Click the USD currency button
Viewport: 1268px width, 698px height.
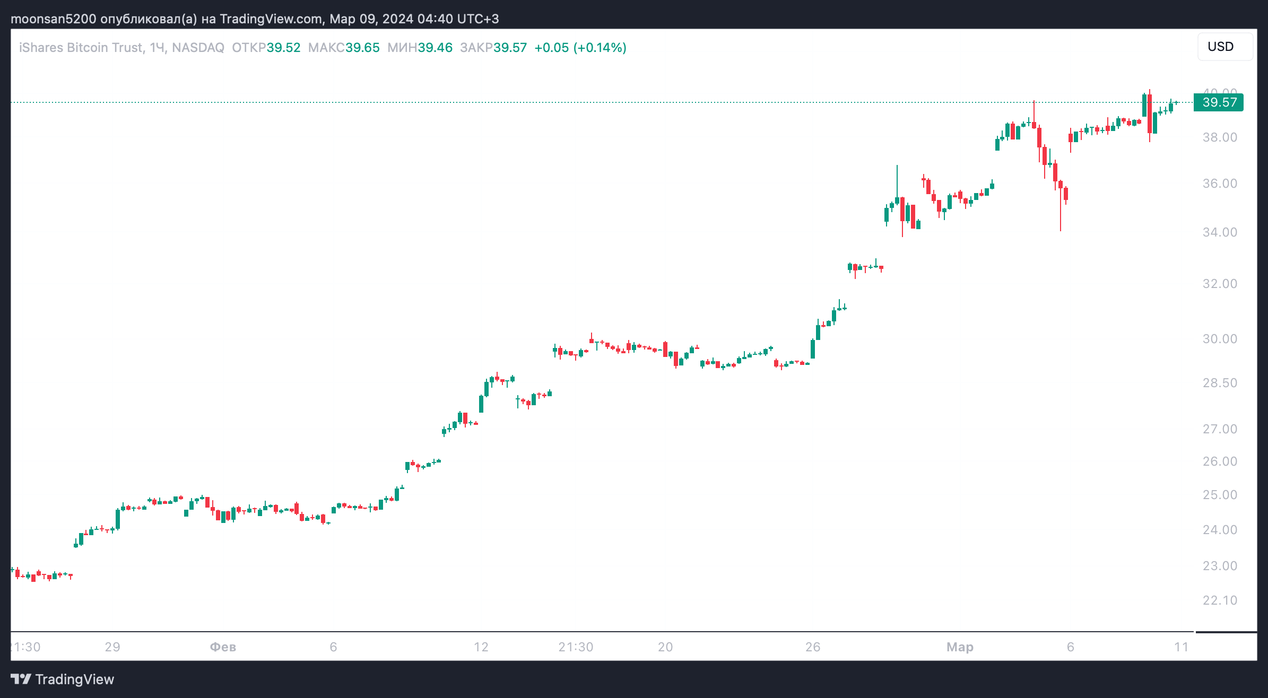pos(1225,47)
